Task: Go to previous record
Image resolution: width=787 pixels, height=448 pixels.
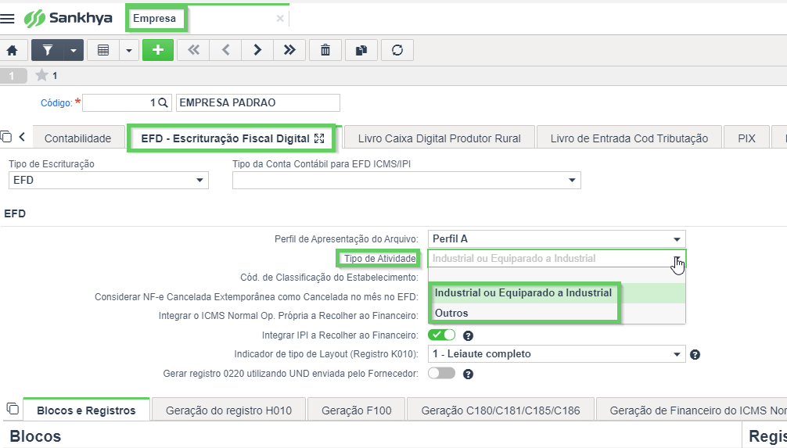Action: (225, 50)
